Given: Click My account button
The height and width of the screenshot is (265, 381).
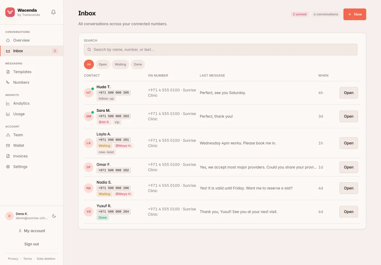Looking at the screenshot, I should pos(32,231).
